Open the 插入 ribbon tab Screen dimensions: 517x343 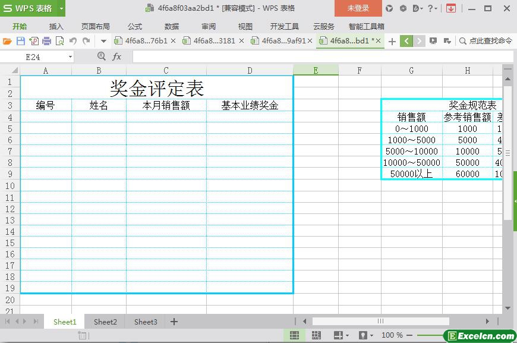click(56, 26)
